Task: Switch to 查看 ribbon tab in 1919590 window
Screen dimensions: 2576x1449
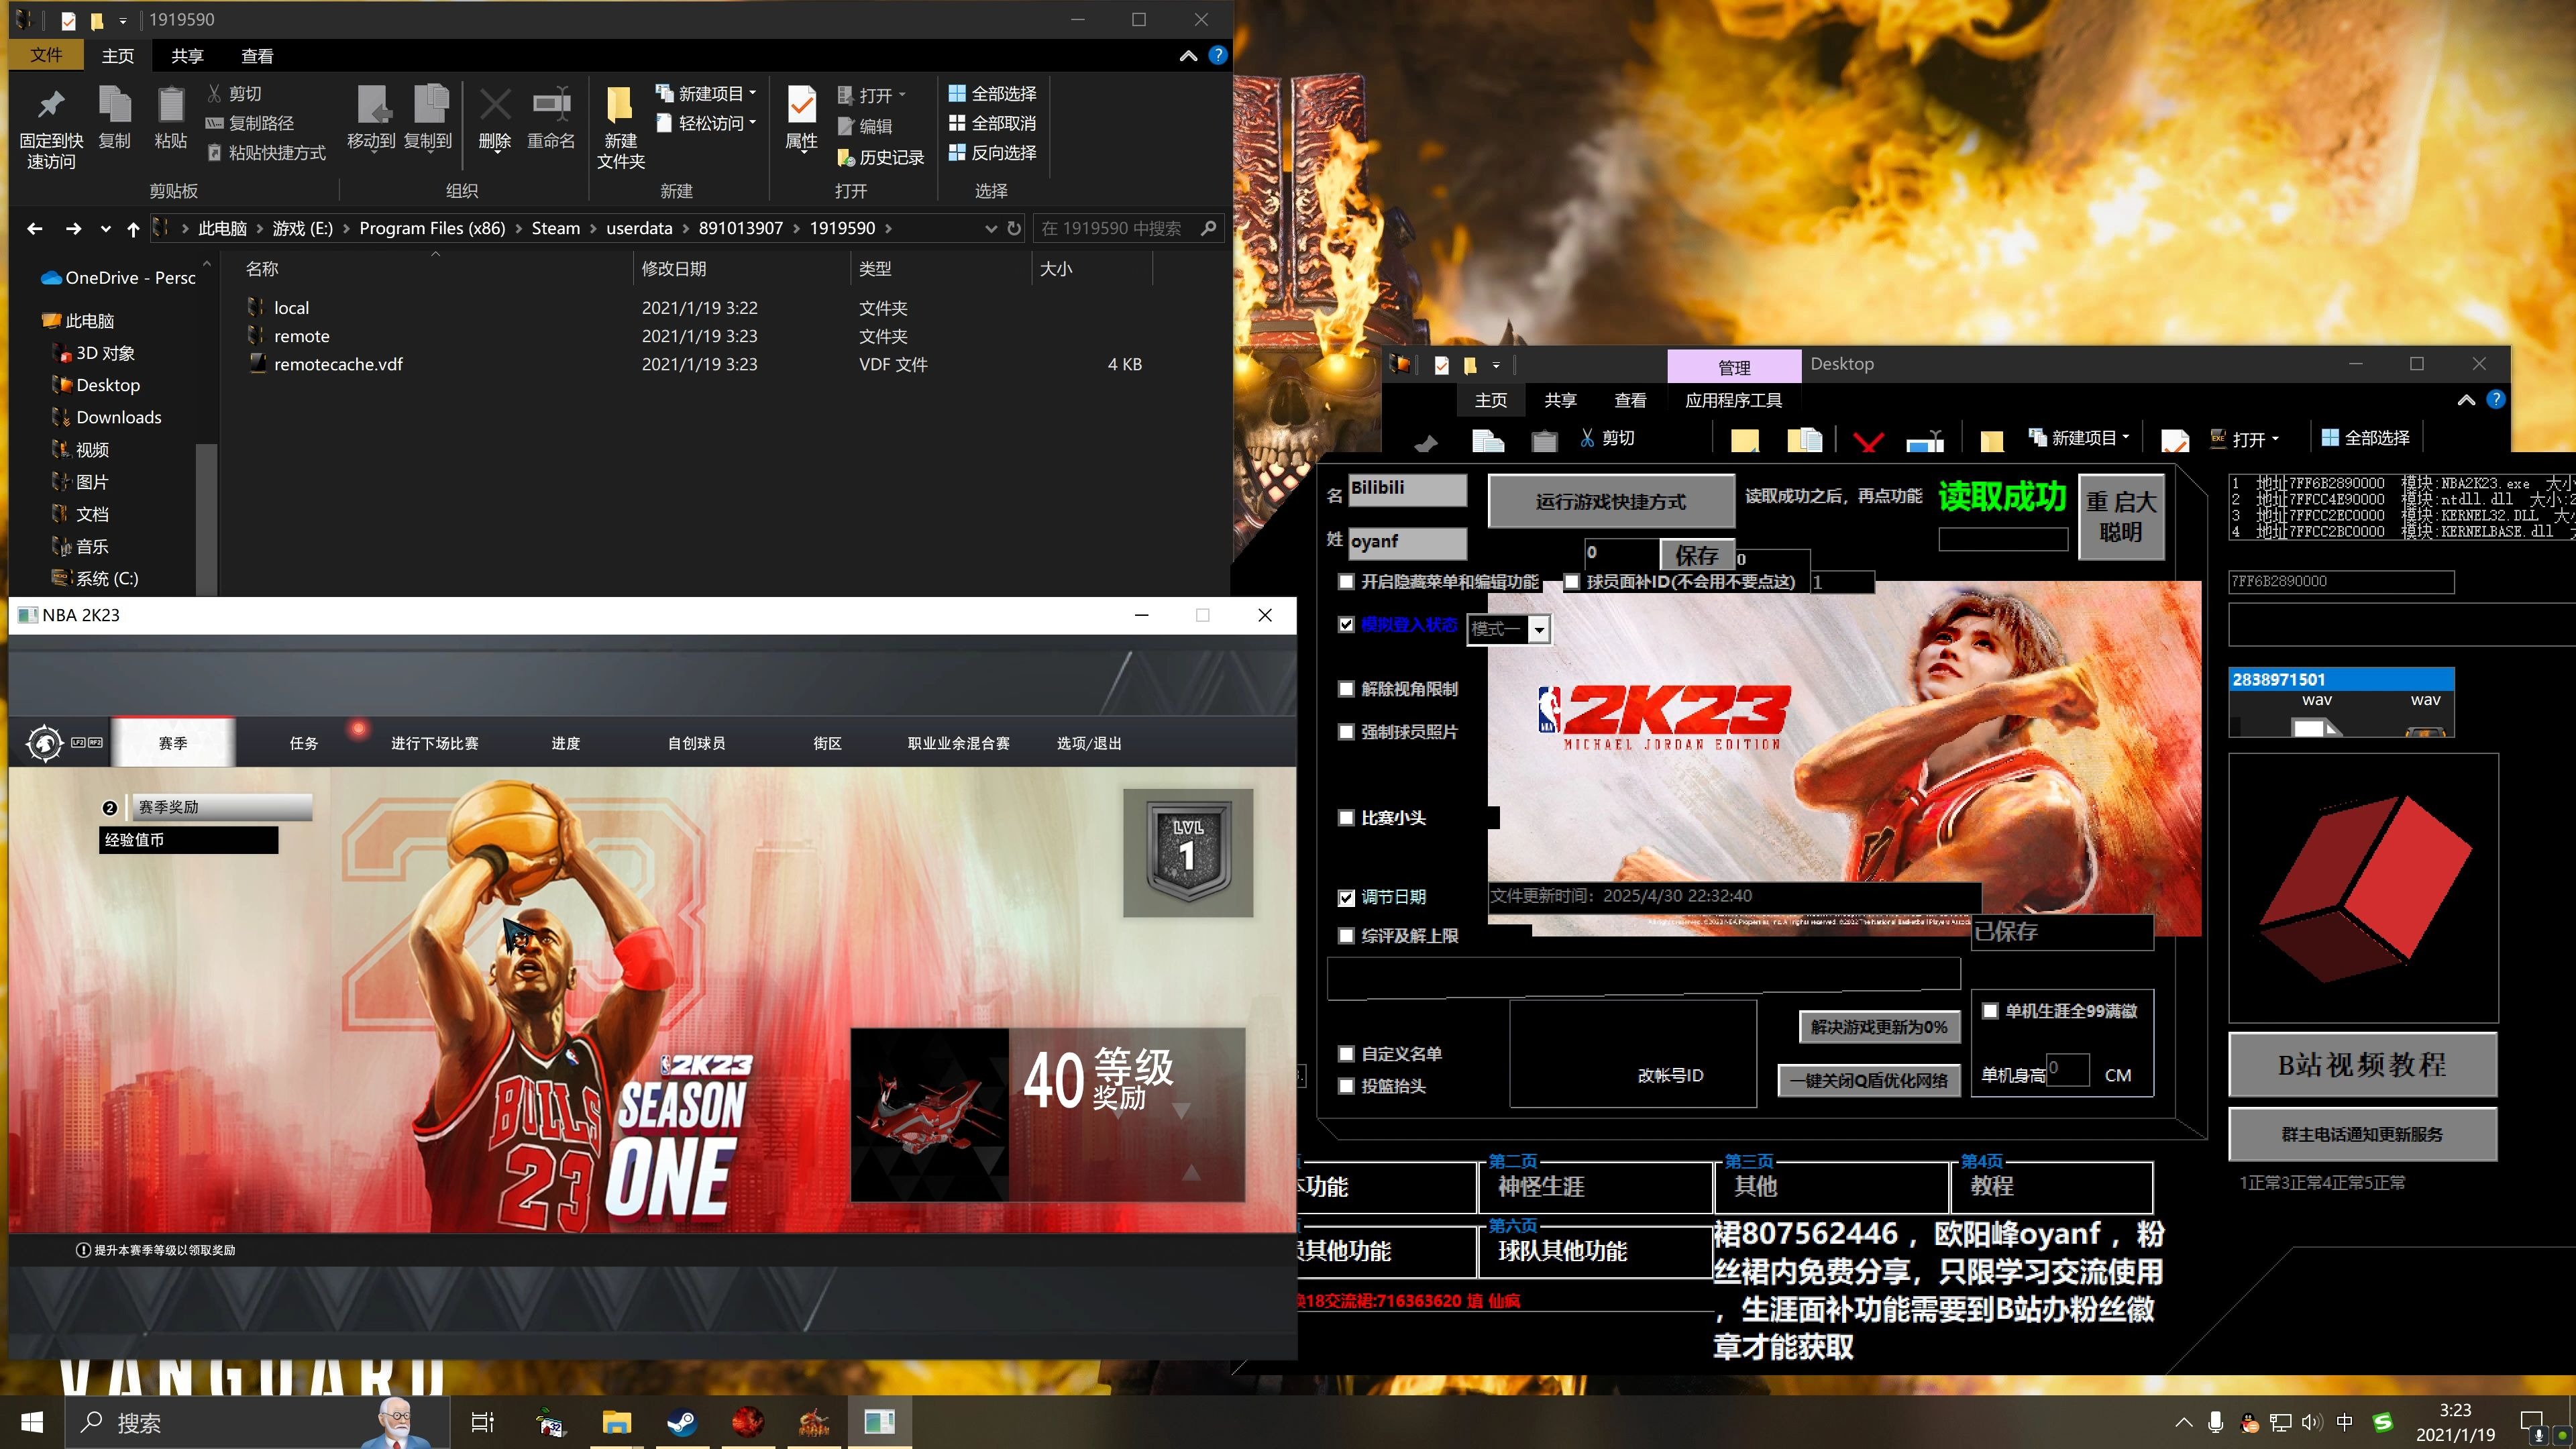Action: pos(257,56)
